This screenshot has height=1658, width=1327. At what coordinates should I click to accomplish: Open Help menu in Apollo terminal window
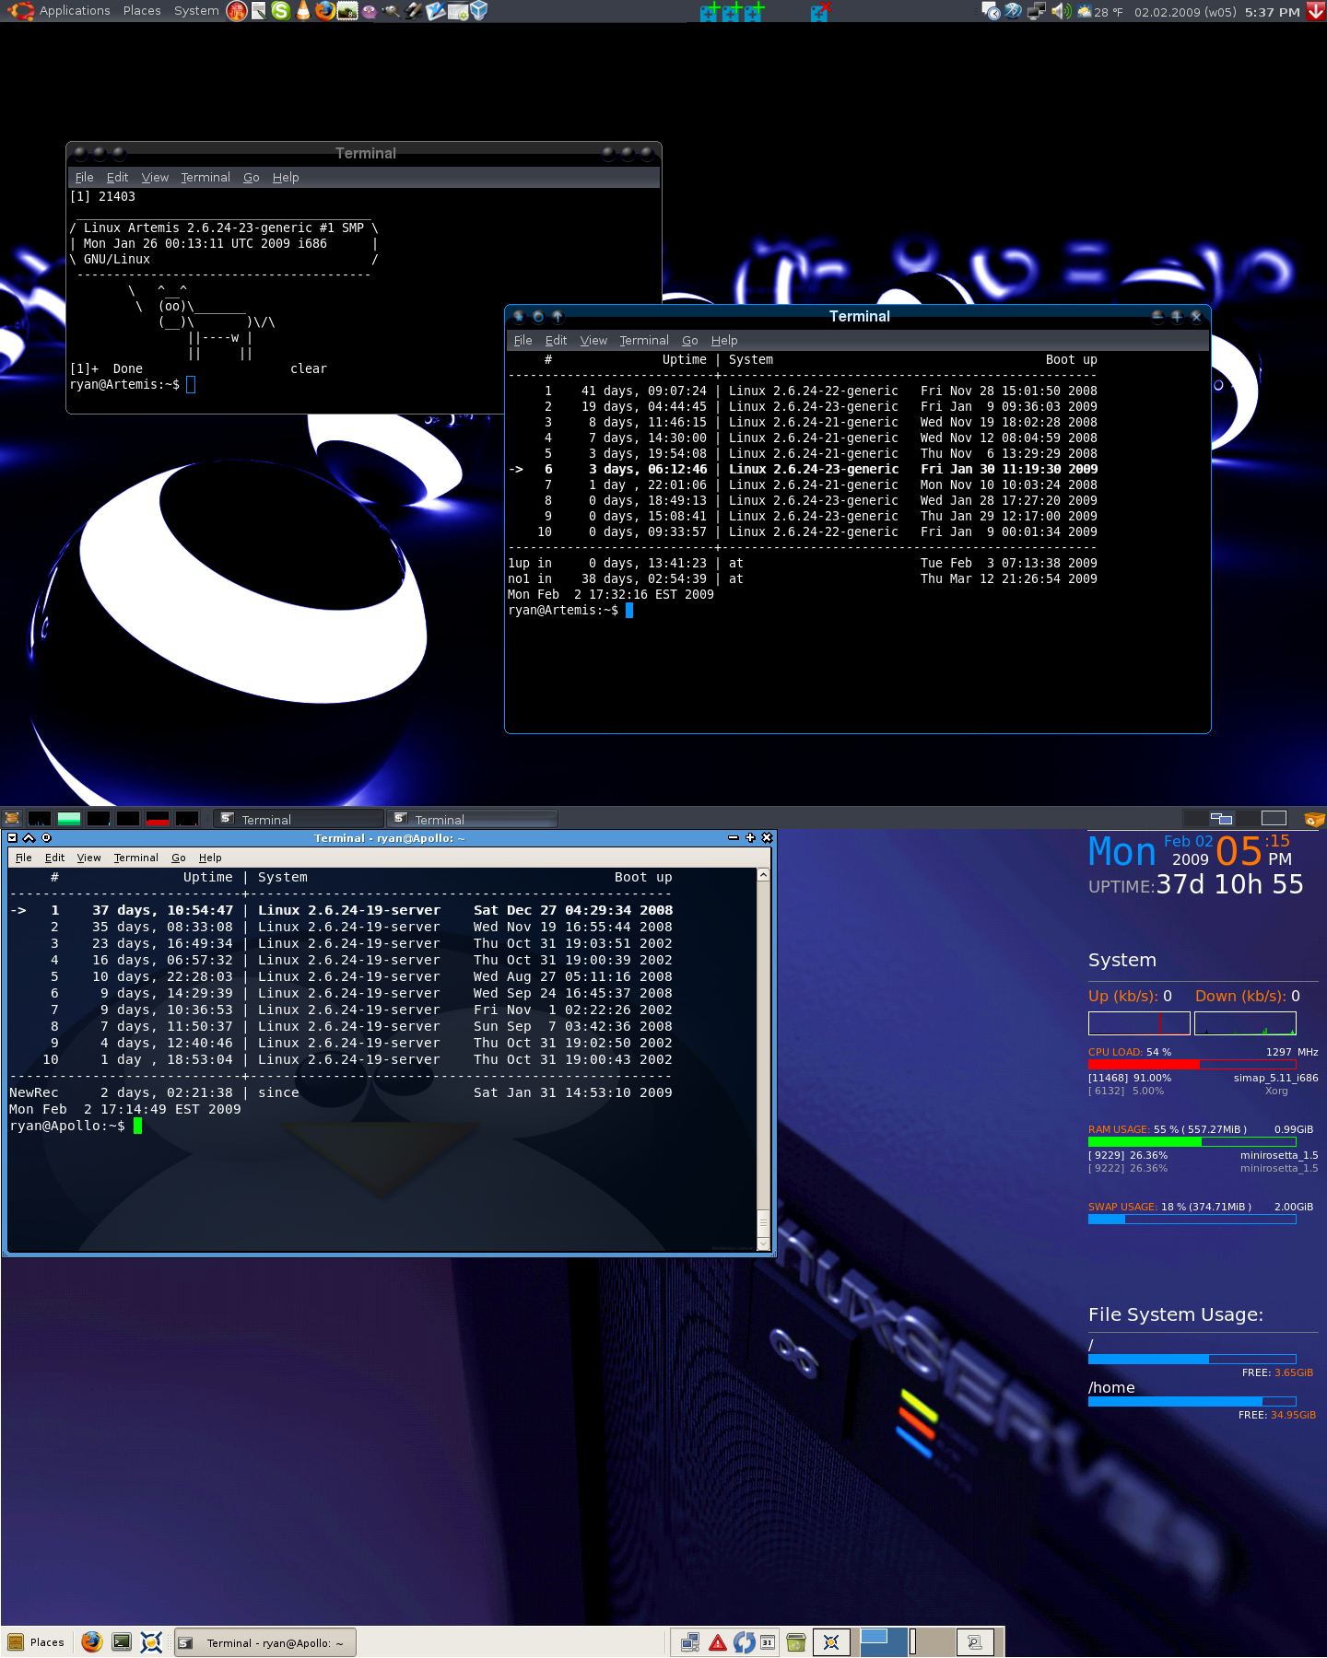210,858
